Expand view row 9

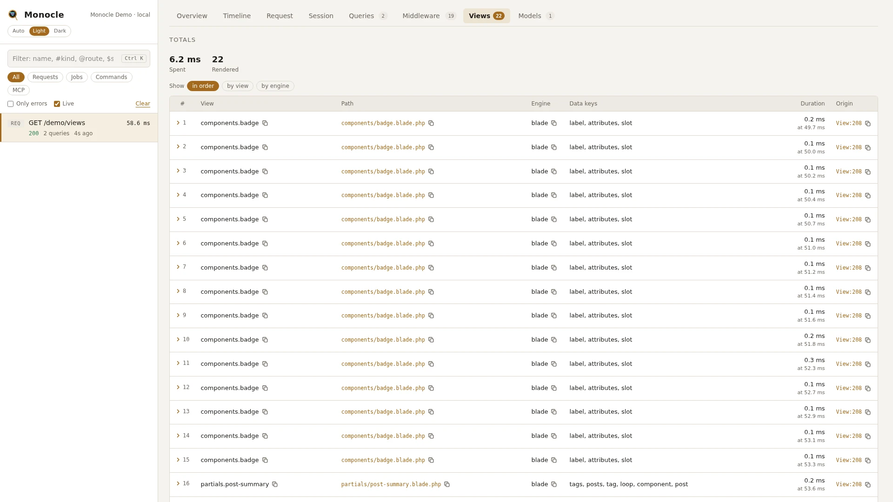(x=178, y=315)
